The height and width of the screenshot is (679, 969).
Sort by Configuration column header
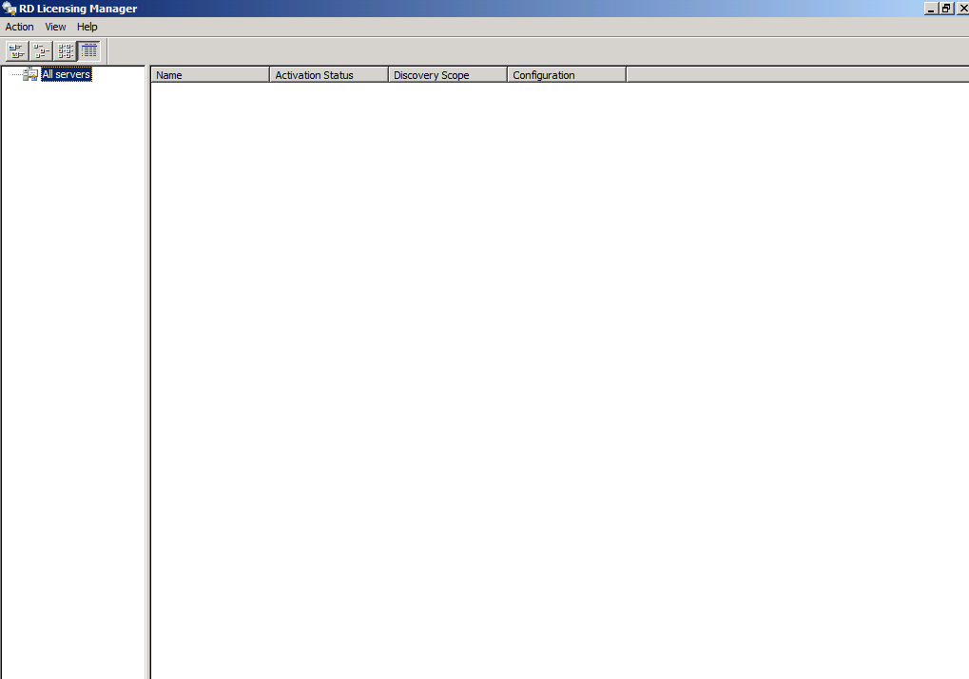(x=567, y=75)
